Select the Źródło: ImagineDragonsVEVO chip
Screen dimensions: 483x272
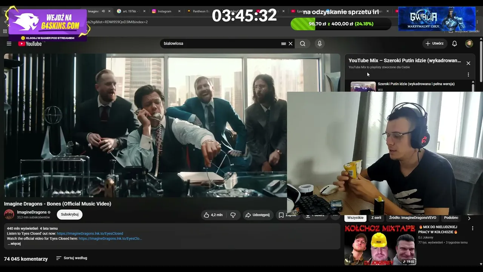[x=413, y=218]
